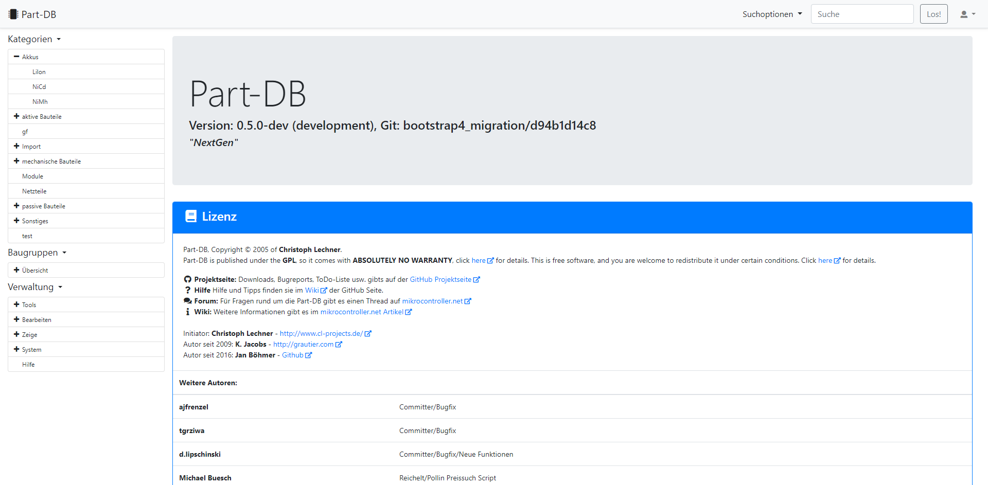The height and width of the screenshot is (485, 988).
Task: Click the Weitere Autoren heading
Action: pos(208,383)
